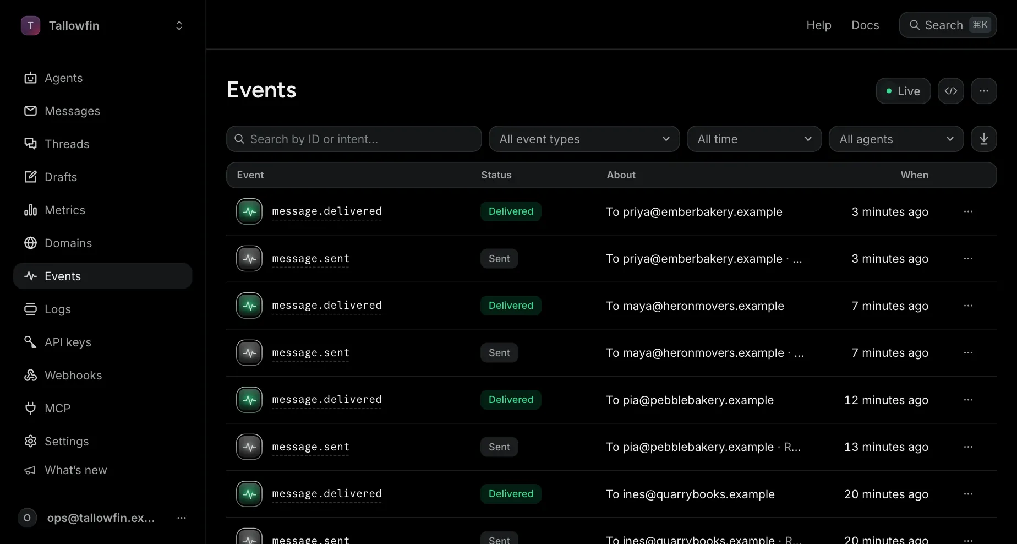Open row menu for pia message.sent event
This screenshot has width=1017, height=544.
pos(968,447)
